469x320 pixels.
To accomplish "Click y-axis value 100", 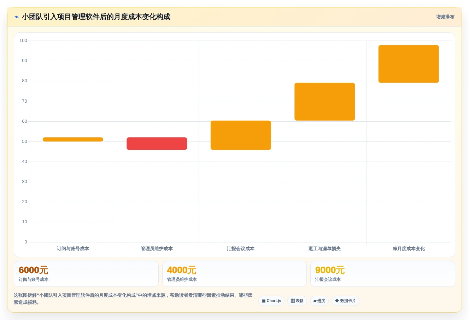I will pos(23,41).
